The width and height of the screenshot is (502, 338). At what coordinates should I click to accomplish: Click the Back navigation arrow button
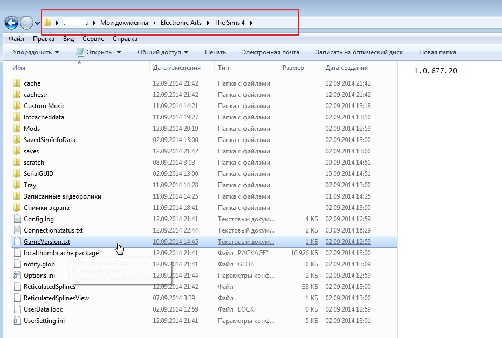click(x=11, y=23)
